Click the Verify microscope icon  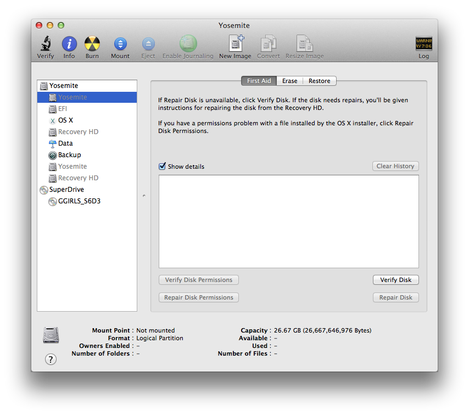(x=46, y=44)
